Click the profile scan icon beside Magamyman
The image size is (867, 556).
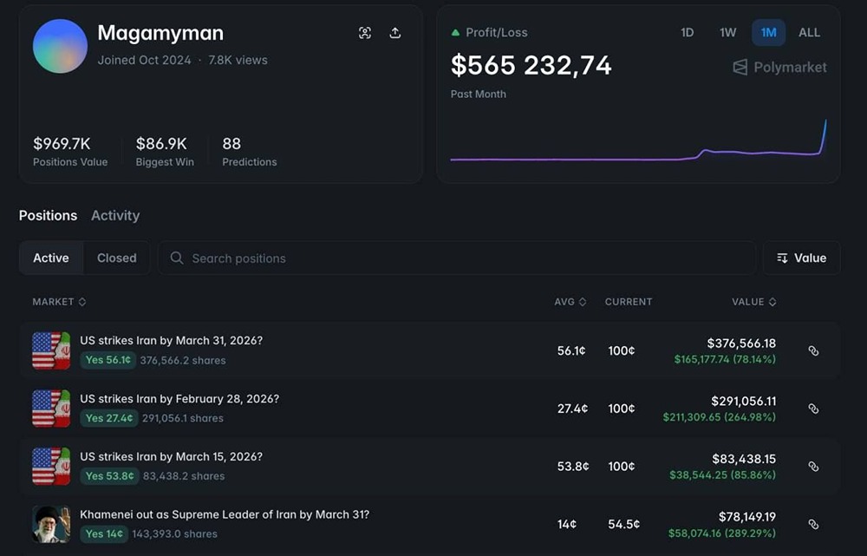pos(365,32)
